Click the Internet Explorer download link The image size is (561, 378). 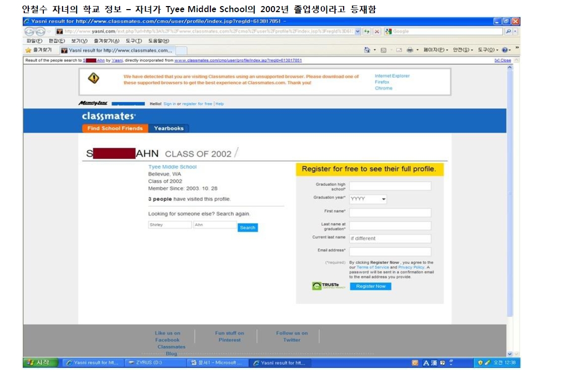[392, 76]
